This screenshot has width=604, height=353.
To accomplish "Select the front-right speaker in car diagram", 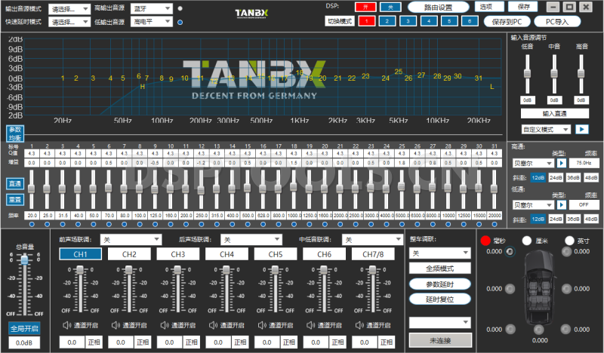I will (x=566, y=252).
